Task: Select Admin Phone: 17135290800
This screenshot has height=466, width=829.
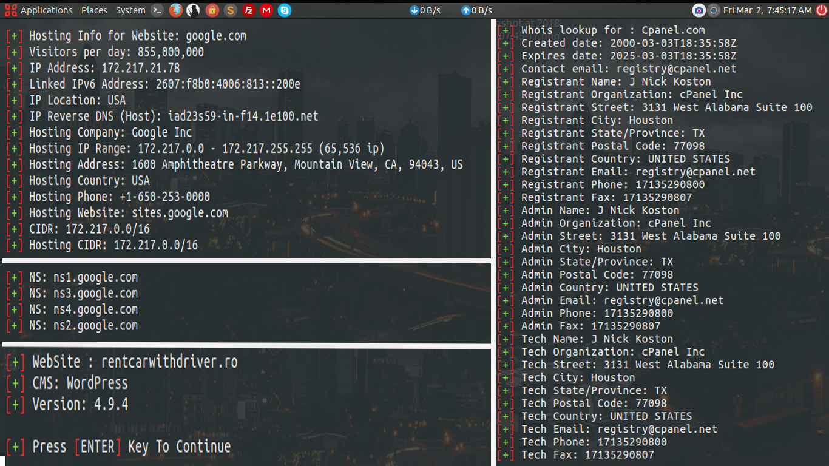Action: click(x=586, y=313)
